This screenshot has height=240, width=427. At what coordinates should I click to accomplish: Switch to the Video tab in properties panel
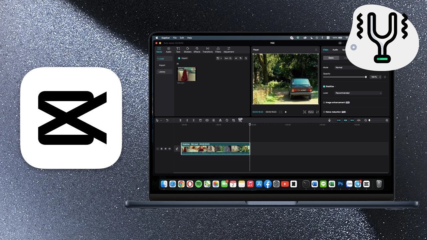click(x=326, y=50)
